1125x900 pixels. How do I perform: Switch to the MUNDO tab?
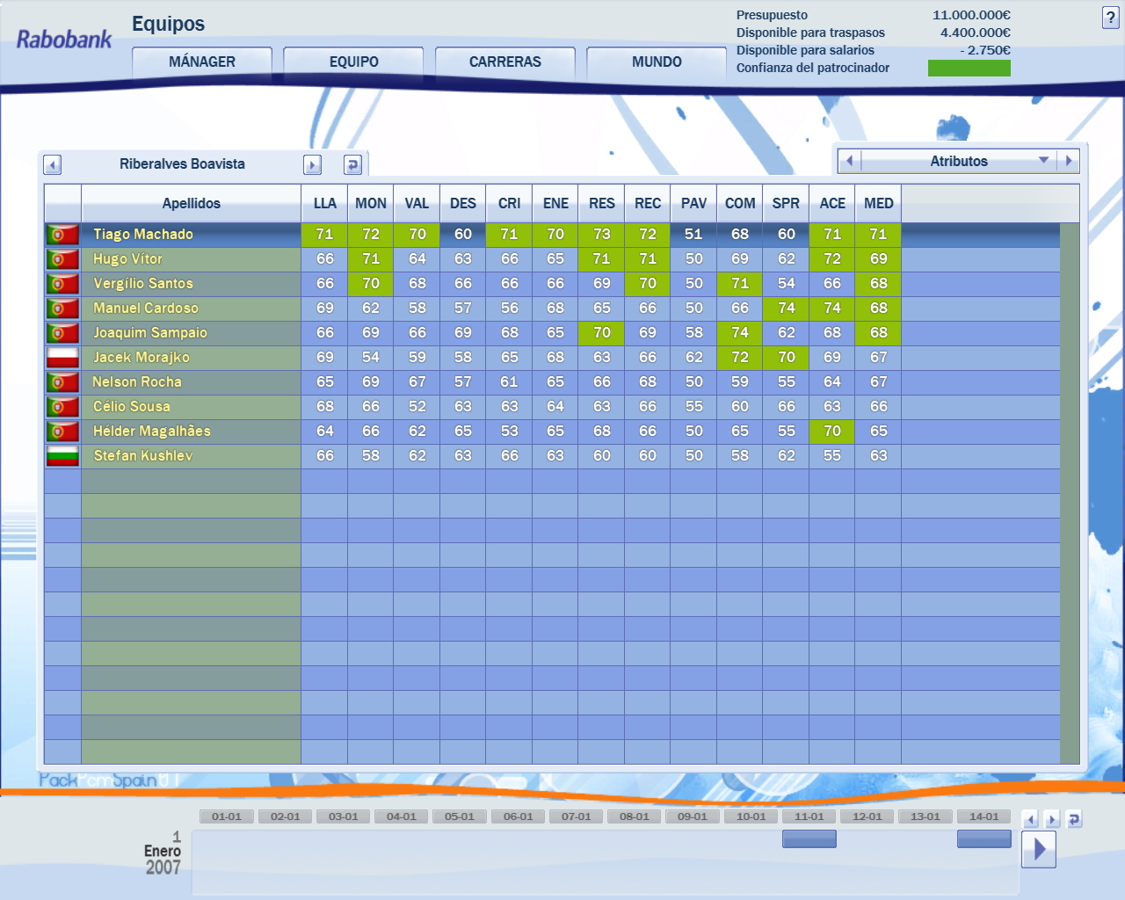coord(657,62)
